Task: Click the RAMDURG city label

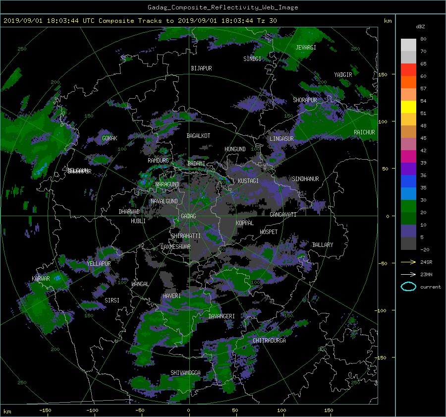Action: pyautogui.click(x=158, y=161)
